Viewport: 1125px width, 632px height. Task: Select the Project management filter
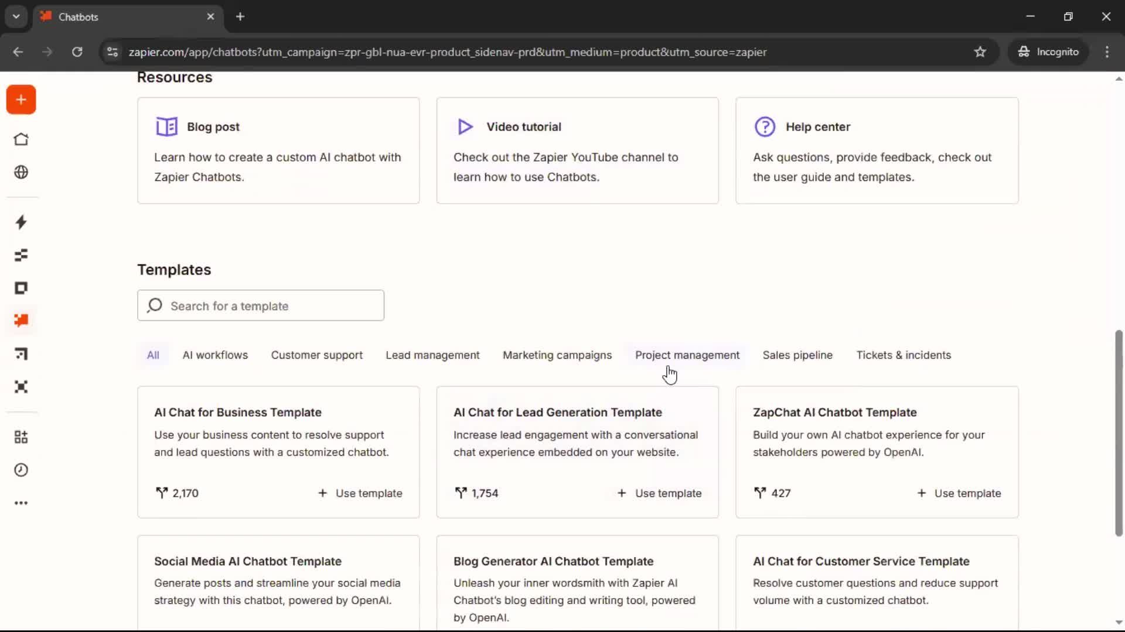[687, 355]
